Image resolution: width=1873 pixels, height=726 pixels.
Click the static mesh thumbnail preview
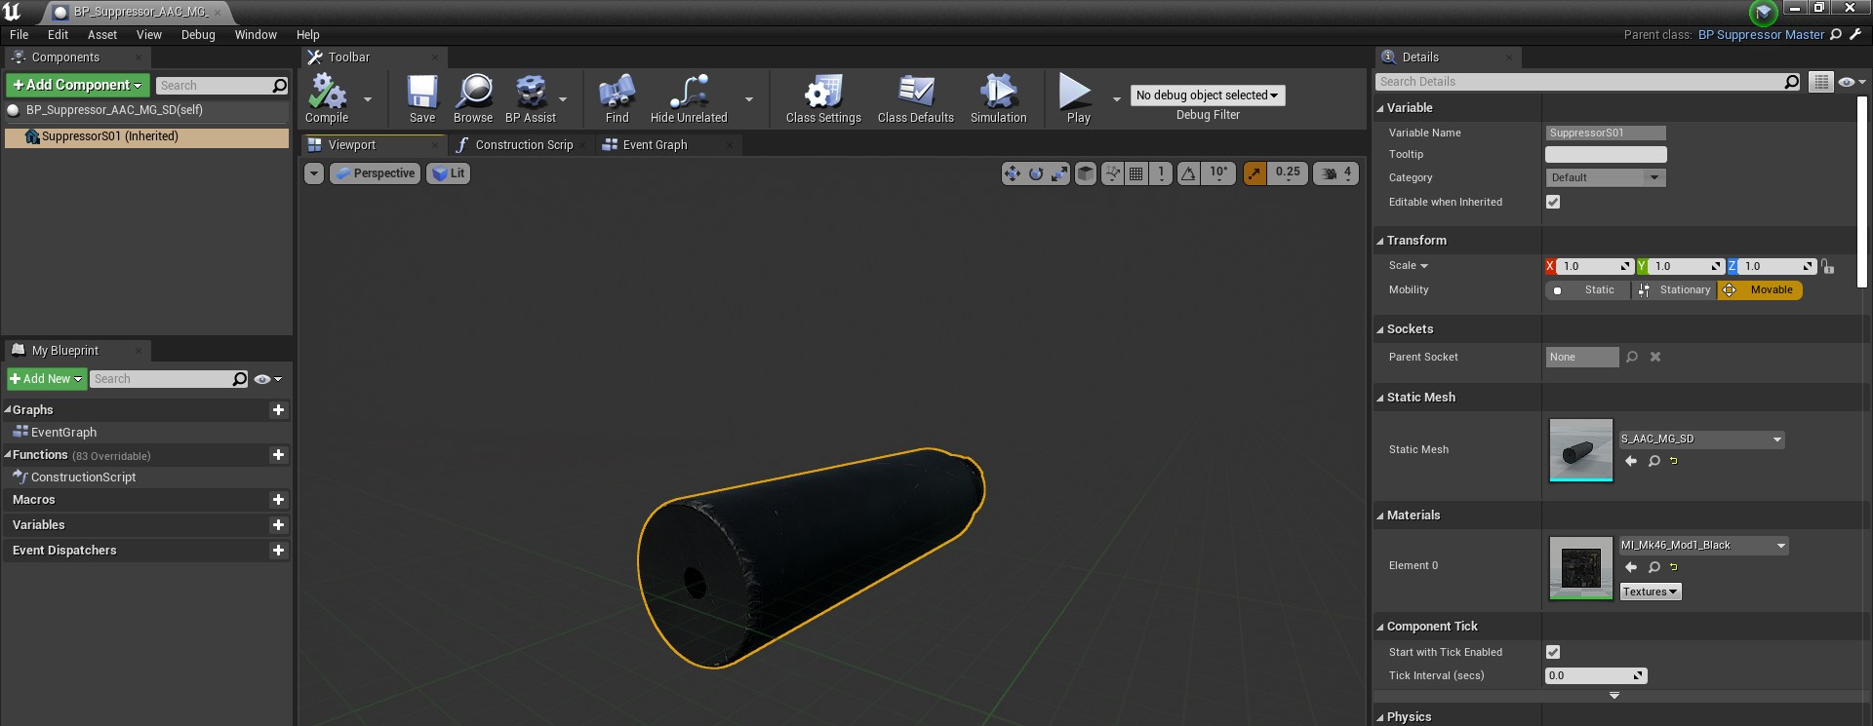pos(1581,450)
